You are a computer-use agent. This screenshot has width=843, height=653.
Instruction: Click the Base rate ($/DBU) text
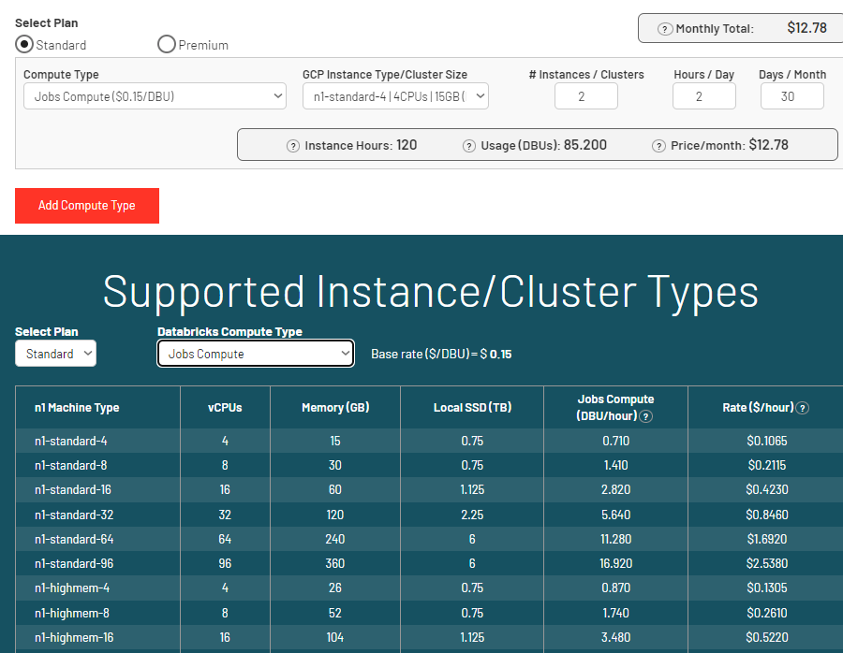441,354
